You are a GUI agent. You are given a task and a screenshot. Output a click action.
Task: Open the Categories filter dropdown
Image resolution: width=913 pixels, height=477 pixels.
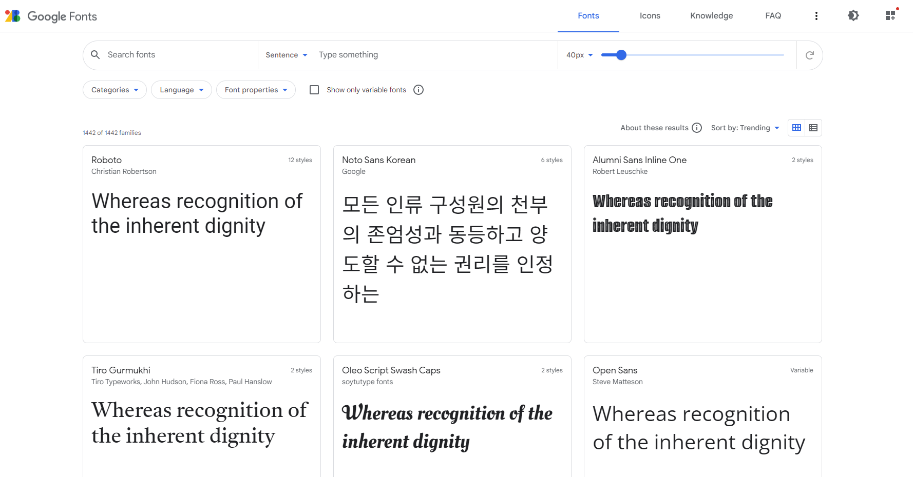tap(115, 90)
